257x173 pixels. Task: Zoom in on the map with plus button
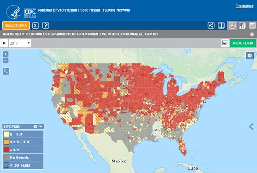[x=6, y=54]
